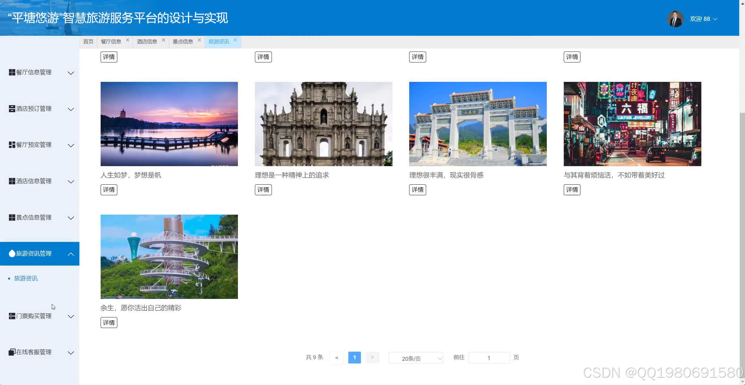This screenshot has height=385, width=745.
Task: Click the user avatar in the header
Action: 675,19
